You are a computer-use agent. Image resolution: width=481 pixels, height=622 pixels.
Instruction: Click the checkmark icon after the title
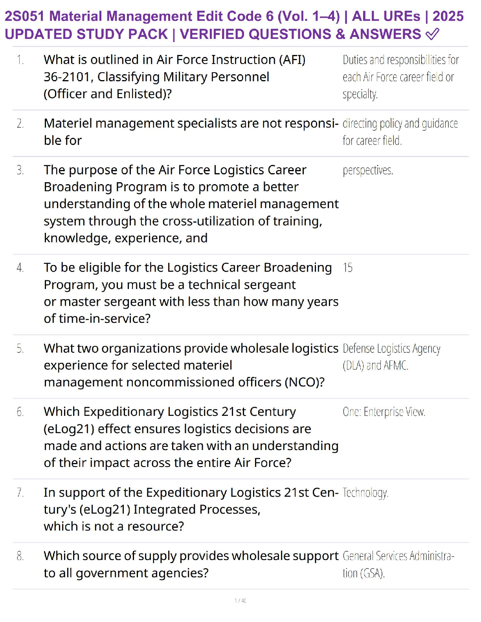(x=432, y=34)
